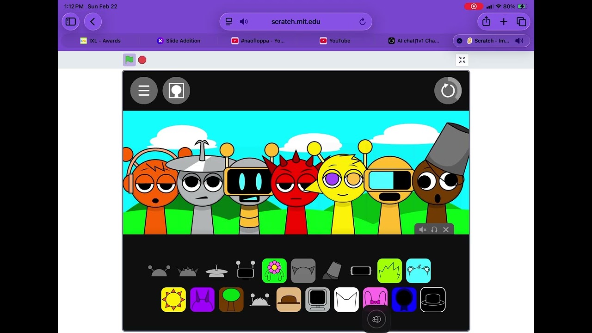592x333 pixels.
Task: Open page settings icon in the address bar
Action: tap(229, 22)
